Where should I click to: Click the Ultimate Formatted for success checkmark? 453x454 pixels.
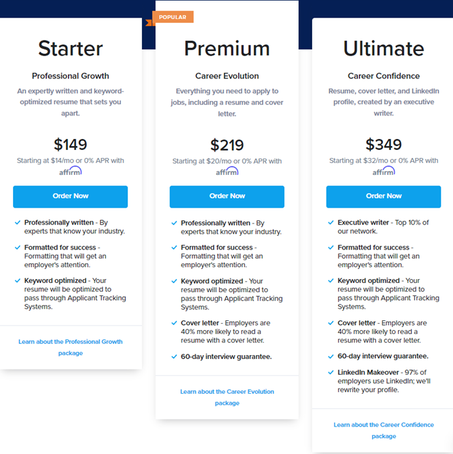(331, 247)
